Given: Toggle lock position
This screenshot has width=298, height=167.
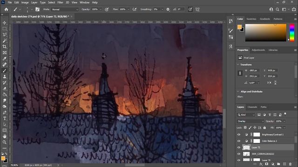Looking at the screenshot, I should pyautogui.click(x=255, y=128).
